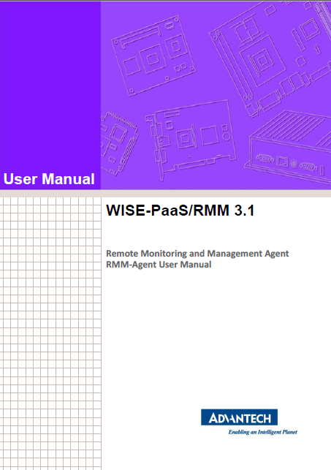
Task: Click the "User Manual" heading text
Action: click(x=49, y=179)
